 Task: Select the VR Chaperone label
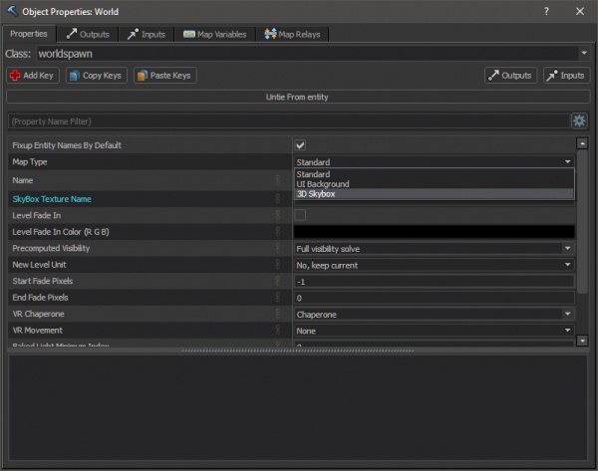tap(38, 314)
